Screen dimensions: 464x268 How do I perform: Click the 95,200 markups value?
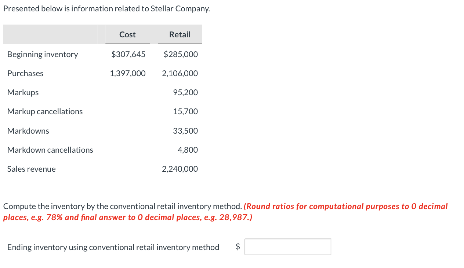(185, 92)
